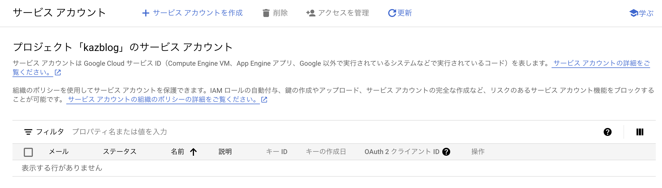Click the manage access person icon

click(x=311, y=13)
